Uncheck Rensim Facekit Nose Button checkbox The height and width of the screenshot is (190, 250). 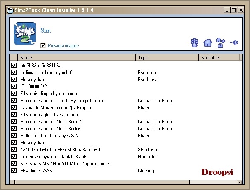pos(14,128)
